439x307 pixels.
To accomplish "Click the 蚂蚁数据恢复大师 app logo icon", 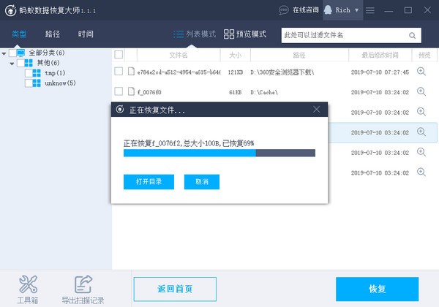I will point(11,10).
